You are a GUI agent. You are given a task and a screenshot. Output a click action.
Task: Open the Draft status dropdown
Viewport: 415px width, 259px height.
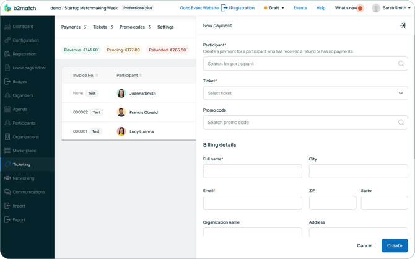tap(274, 8)
